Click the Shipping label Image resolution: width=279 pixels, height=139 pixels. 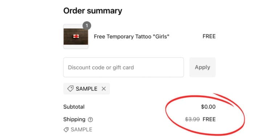tap(74, 119)
